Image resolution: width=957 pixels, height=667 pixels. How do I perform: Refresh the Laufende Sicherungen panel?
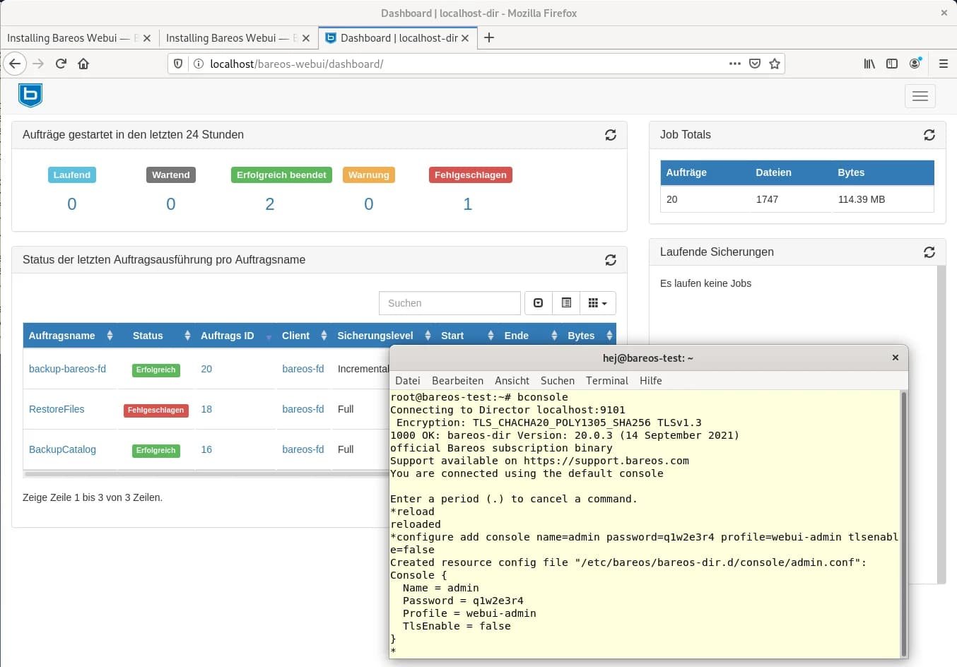pos(929,252)
